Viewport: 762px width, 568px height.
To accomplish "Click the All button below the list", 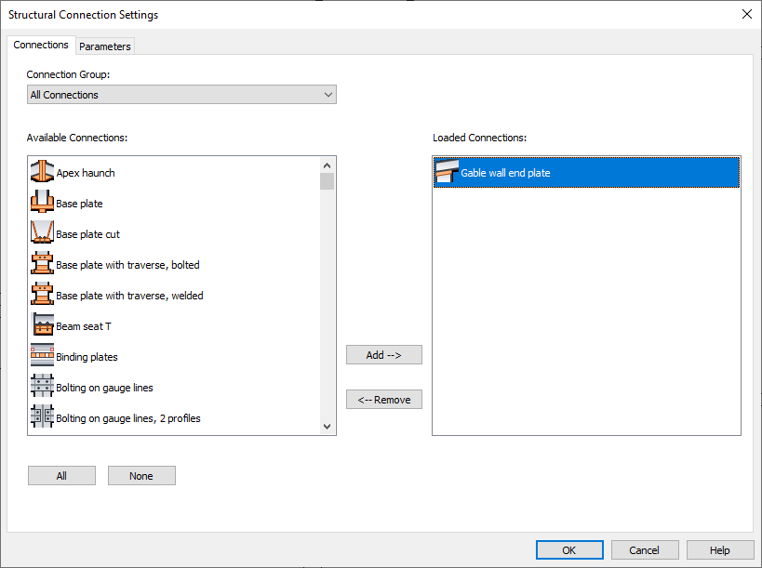I will coord(61,475).
